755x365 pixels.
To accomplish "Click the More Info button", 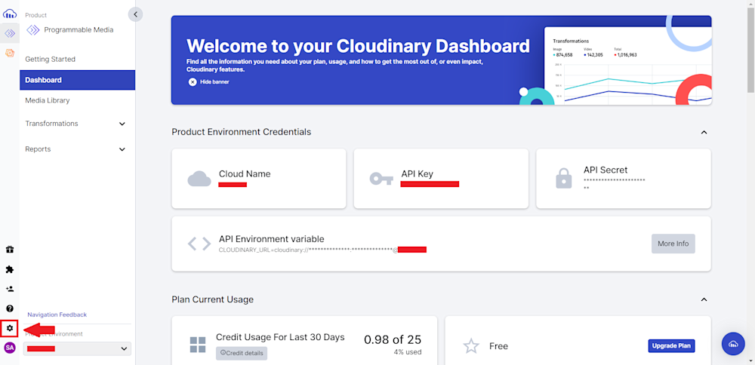I will click(x=673, y=244).
